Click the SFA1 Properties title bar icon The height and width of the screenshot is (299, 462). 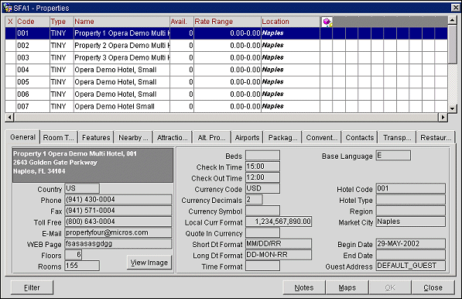[7, 8]
